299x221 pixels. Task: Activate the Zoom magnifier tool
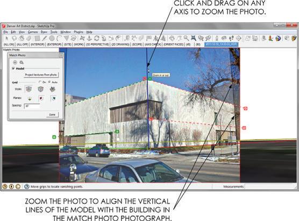point(186,38)
